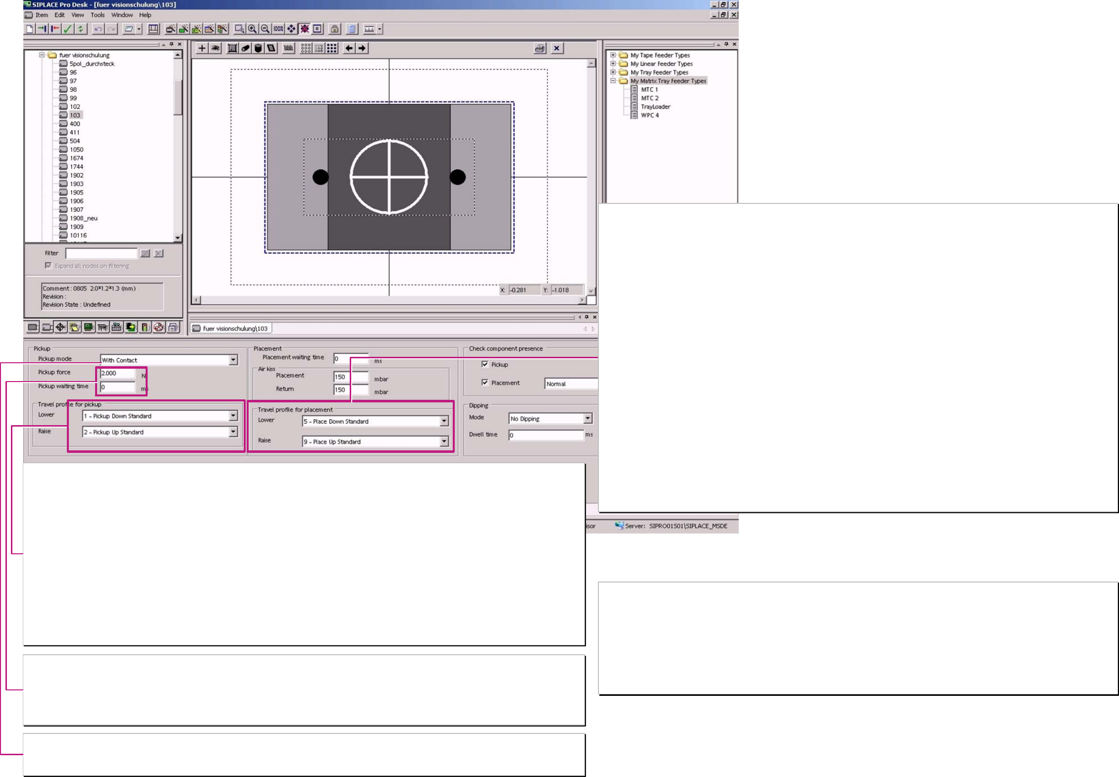Click the 100% zoom toolbar icon
Viewport: 1119px width, 777px height.
pyautogui.click(x=278, y=29)
